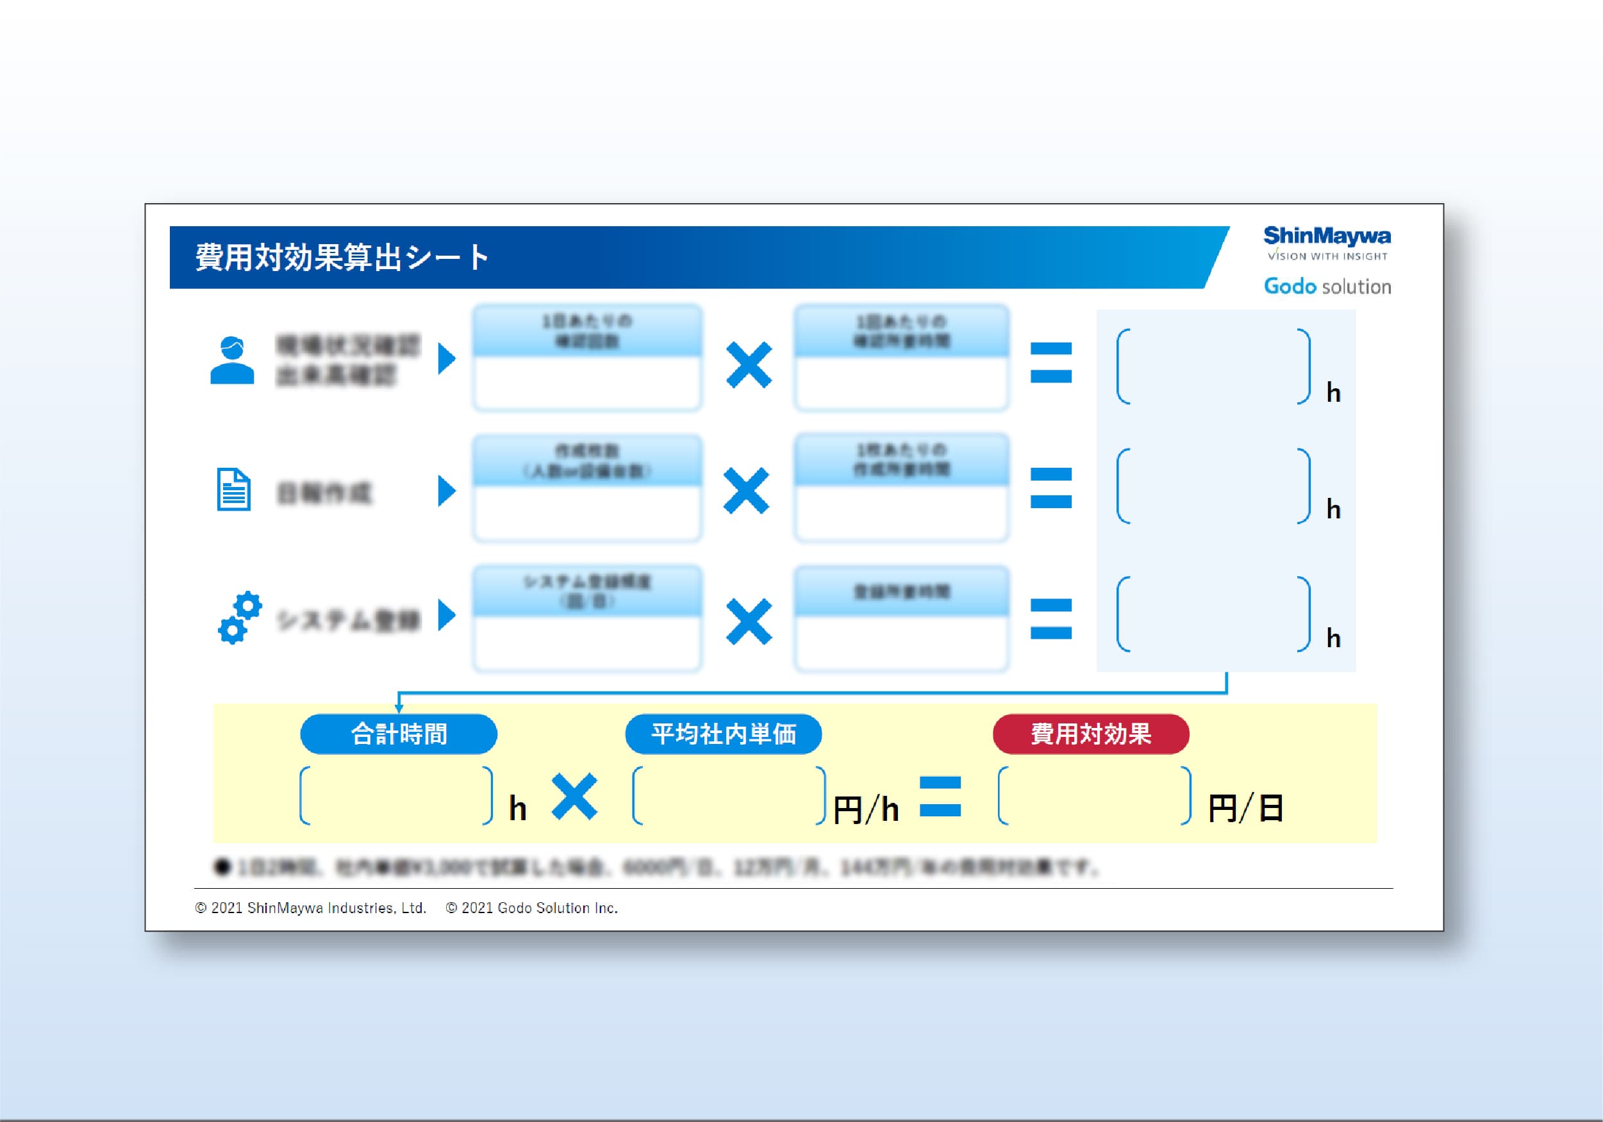This screenshot has width=1603, height=1122.
Task: Click the multiplication sign in first row
Action: coord(749,365)
